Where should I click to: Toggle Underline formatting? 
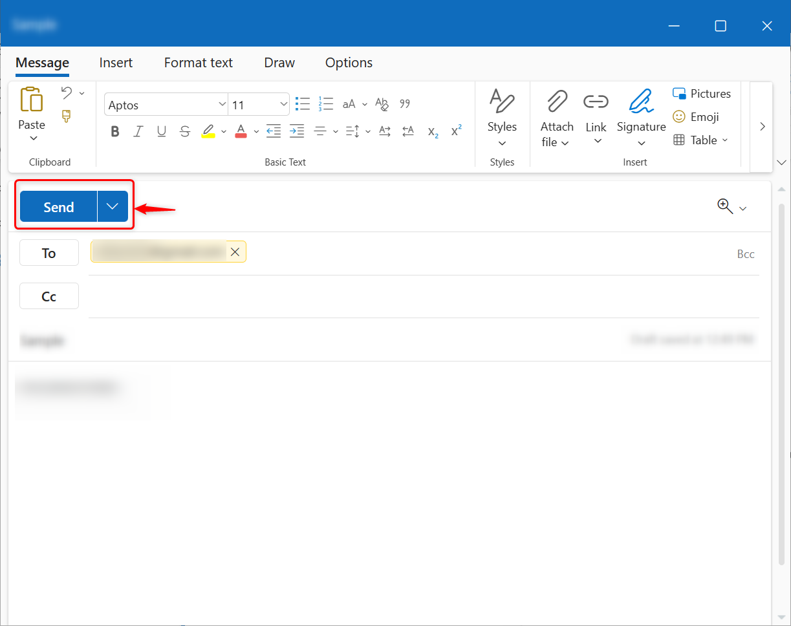pos(162,131)
